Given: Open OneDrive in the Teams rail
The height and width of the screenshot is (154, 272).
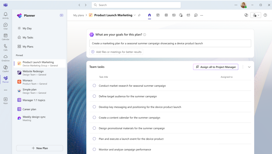Looking at the screenshot, I should [6, 58].
